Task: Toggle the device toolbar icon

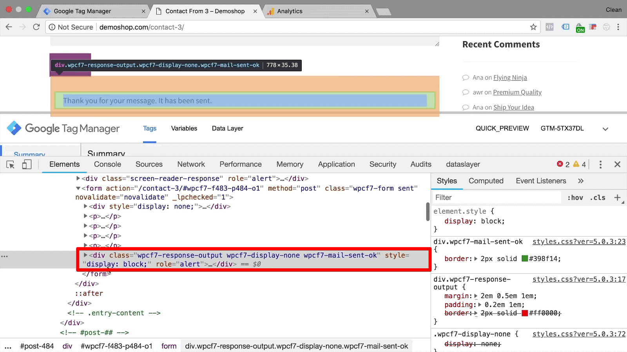Action: pos(27,165)
